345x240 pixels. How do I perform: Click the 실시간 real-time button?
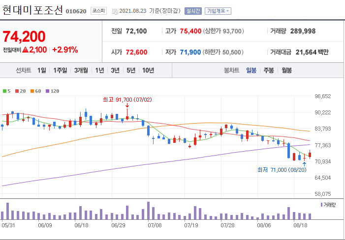coord(193,11)
